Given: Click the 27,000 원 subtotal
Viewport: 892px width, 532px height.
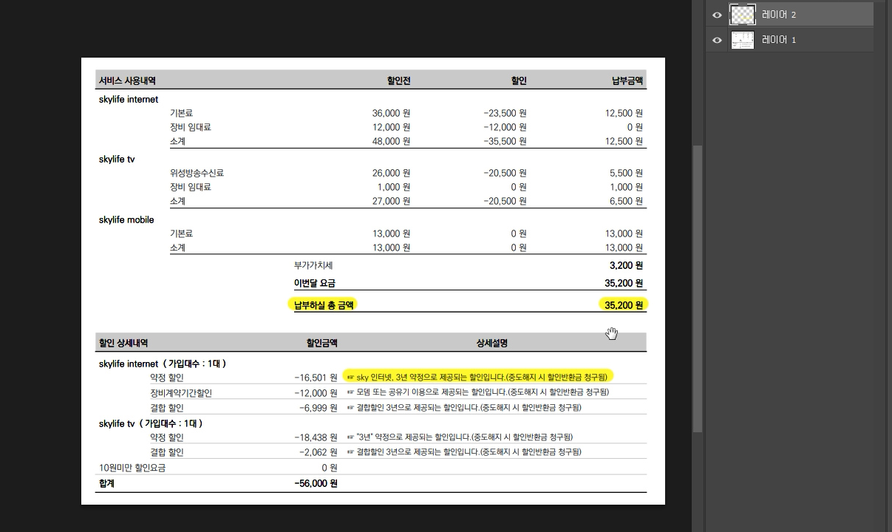Looking at the screenshot, I should click(391, 201).
